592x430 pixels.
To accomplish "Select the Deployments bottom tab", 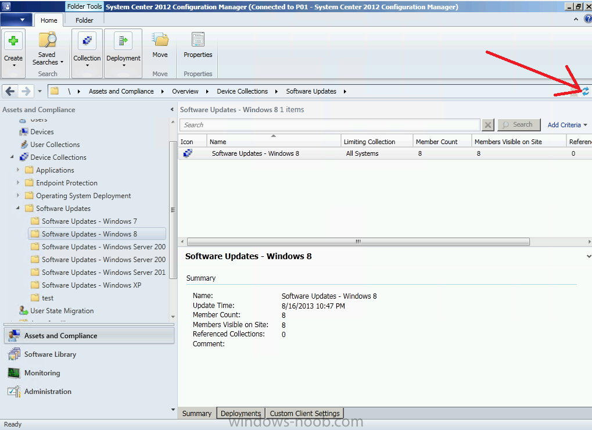I will click(x=241, y=413).
